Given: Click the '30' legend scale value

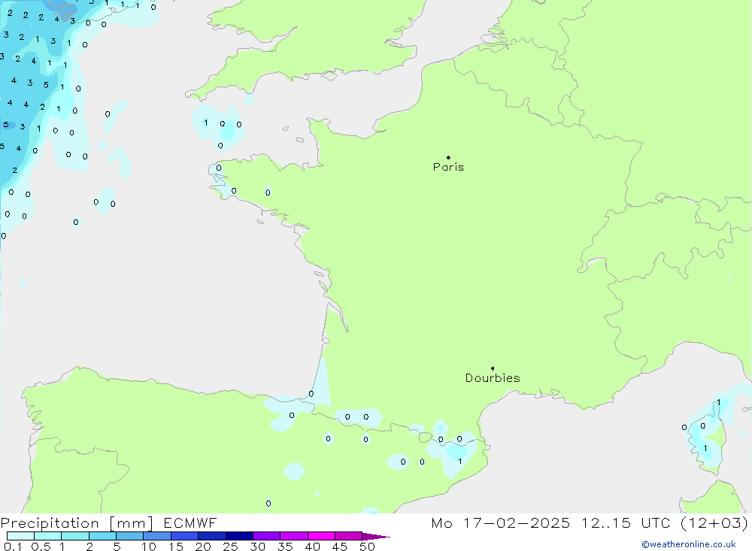Looking at the screenshot, I should coord(257,546).
